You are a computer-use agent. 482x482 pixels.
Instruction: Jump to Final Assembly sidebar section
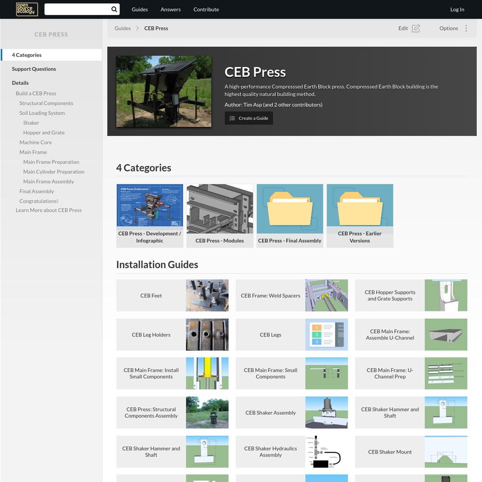[37, 191]
